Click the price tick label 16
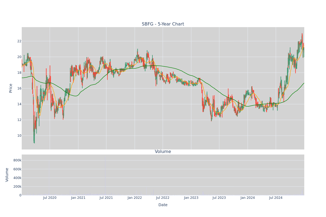 click(x=19, y=88)
